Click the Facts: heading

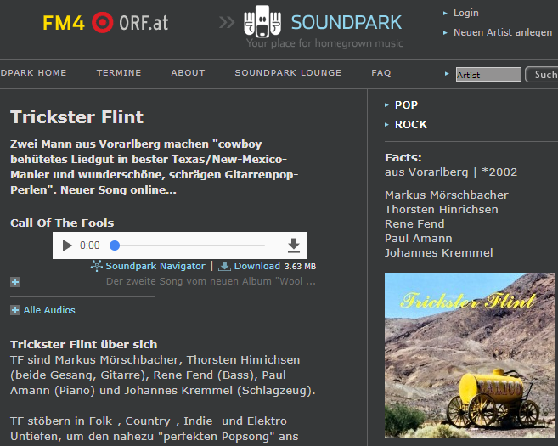click(403, 158)
